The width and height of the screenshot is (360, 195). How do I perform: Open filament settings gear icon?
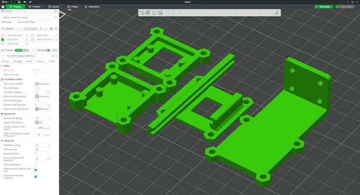click(56, 29)
